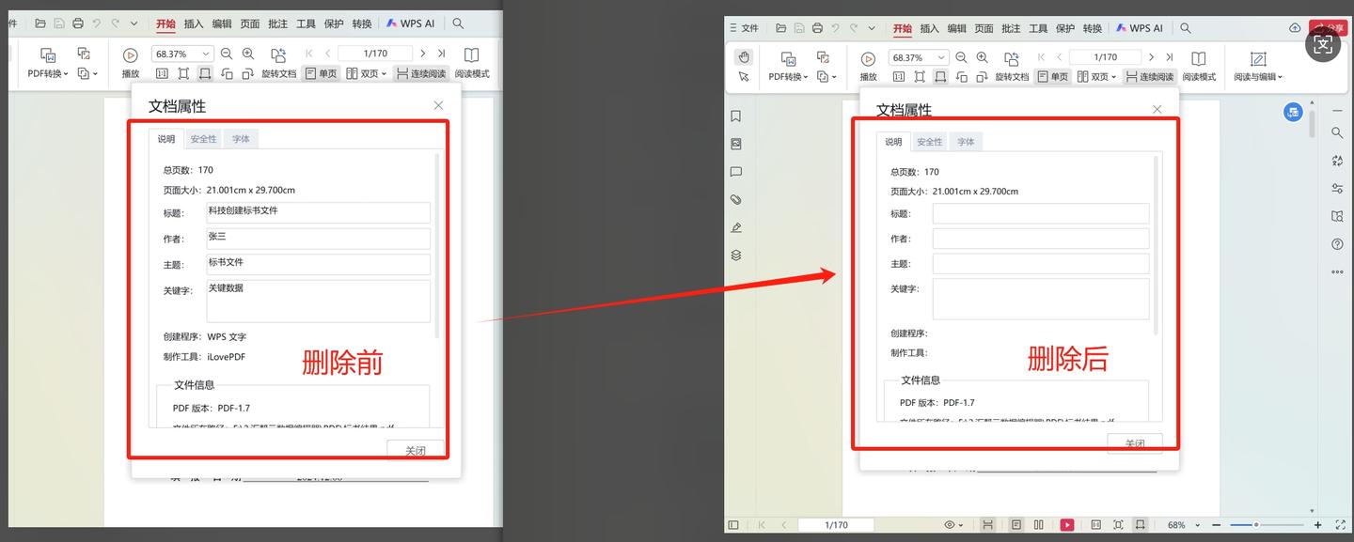Viewport: 1354px width, 542px height.
Task: Open thumbnail panel in right window sidebar
Action: (x=736, y=144)
